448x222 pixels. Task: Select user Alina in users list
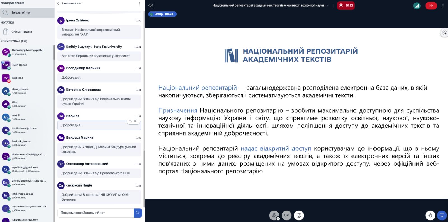(x=27, y=104)
